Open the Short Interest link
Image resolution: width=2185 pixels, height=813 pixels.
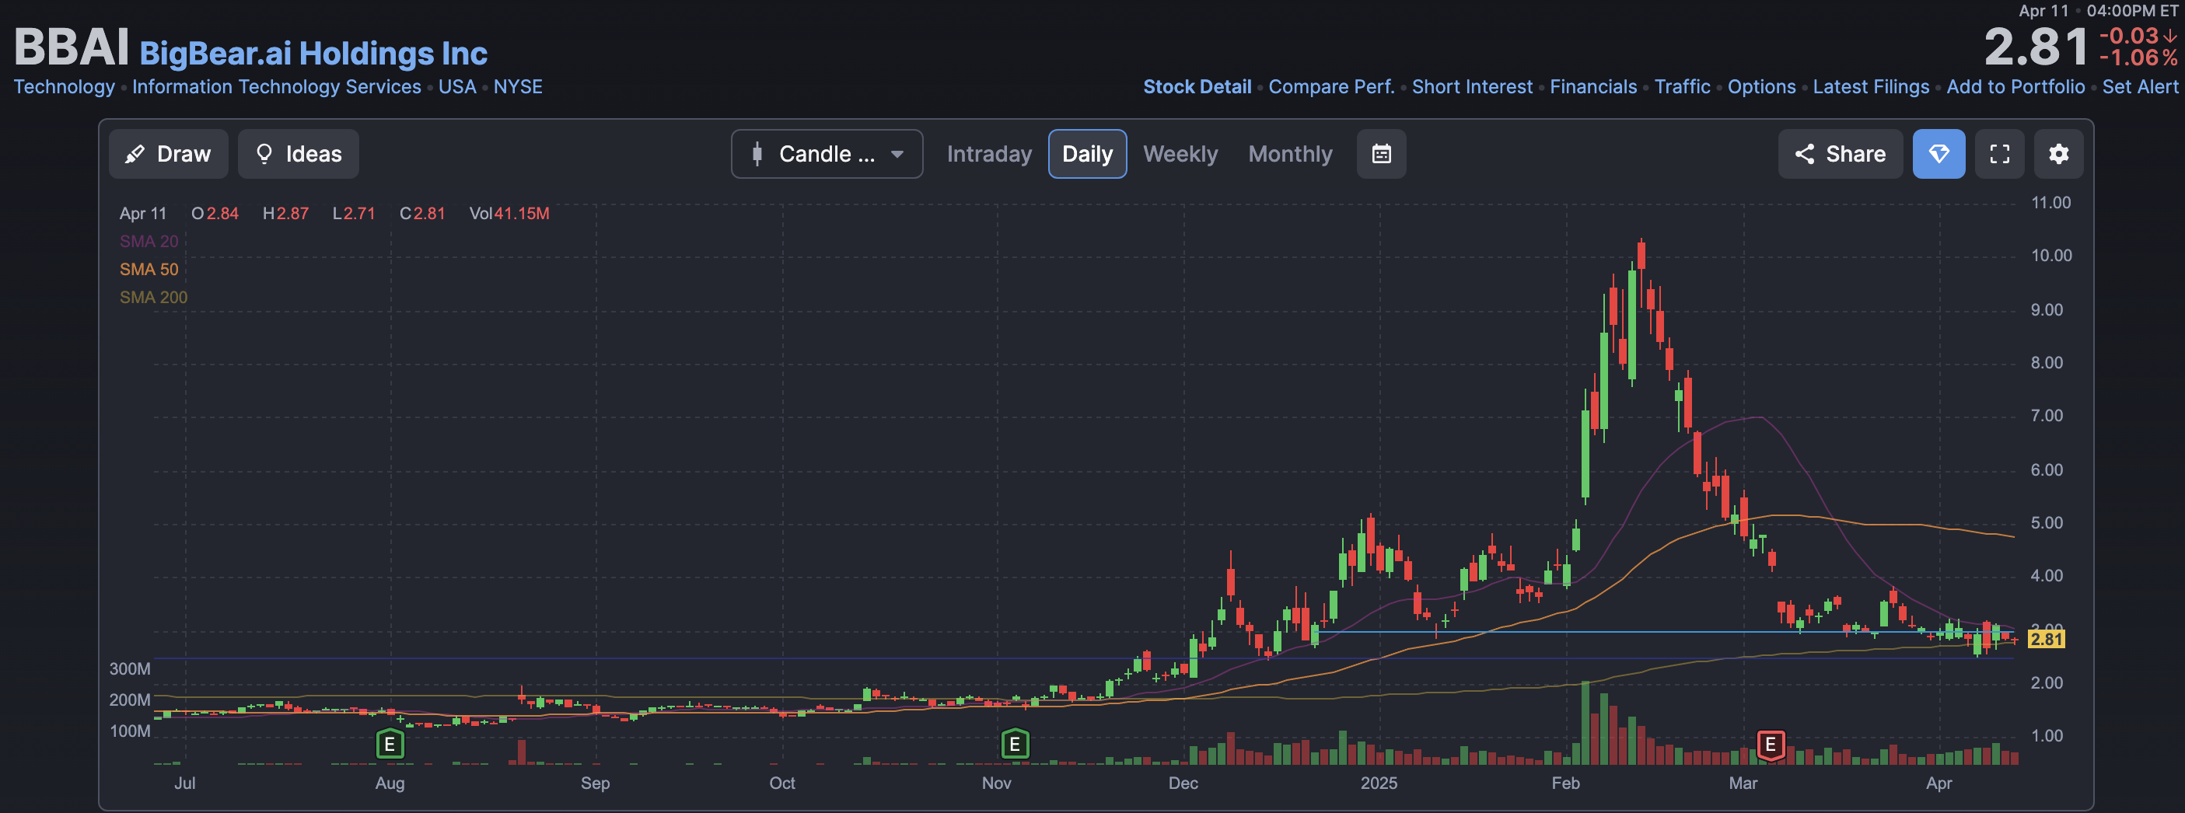pyautogui.click(x=1472, y=86)
